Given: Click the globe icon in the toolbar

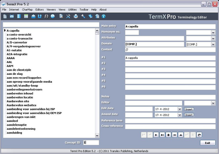Looking at the screenshot, I should tap(53, 16).
